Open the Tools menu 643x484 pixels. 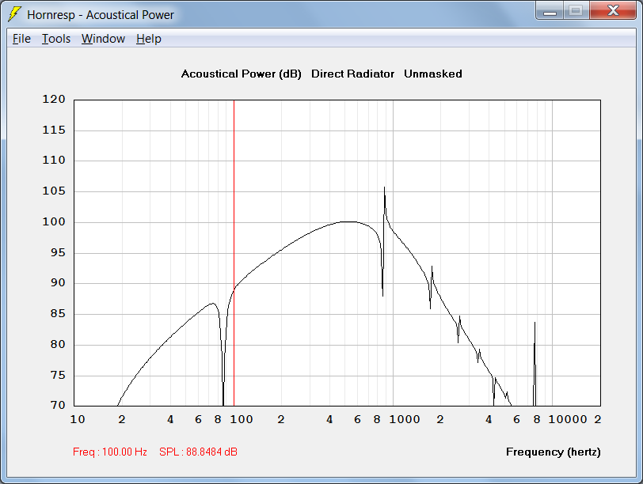tap(56, 39)
